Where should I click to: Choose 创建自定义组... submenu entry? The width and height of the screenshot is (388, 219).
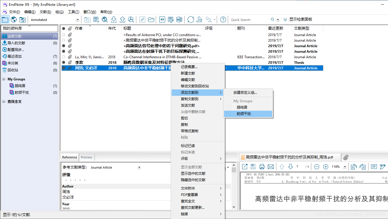248,93
